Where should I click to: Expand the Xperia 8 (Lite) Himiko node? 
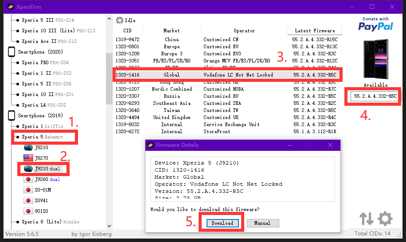(17, 222)
